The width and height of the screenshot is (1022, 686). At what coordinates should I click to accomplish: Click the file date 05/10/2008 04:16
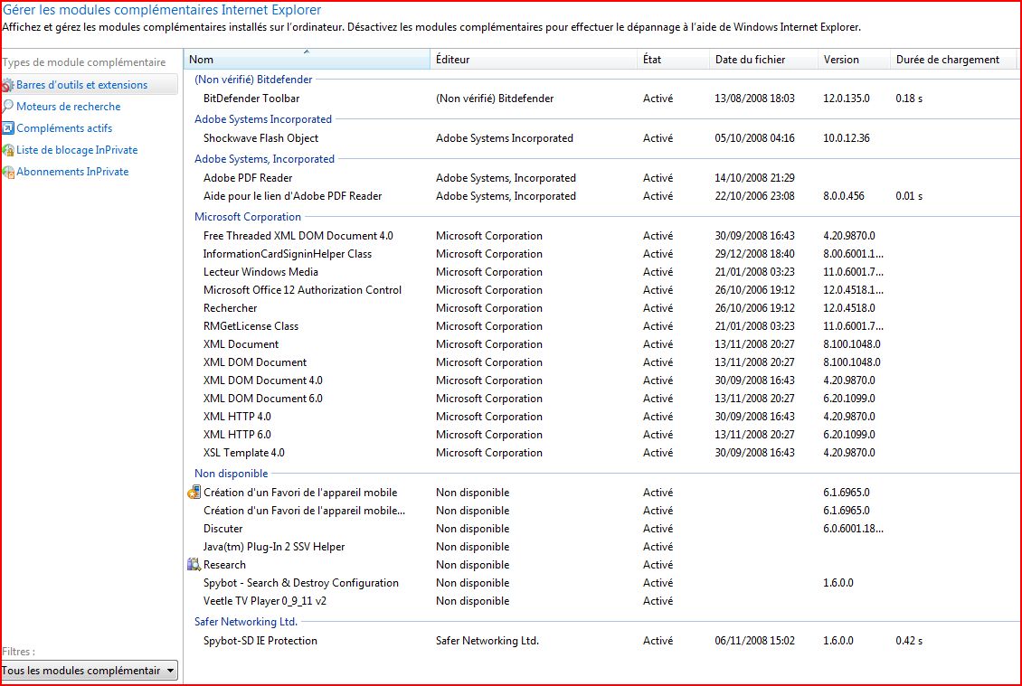click(755, 138)
